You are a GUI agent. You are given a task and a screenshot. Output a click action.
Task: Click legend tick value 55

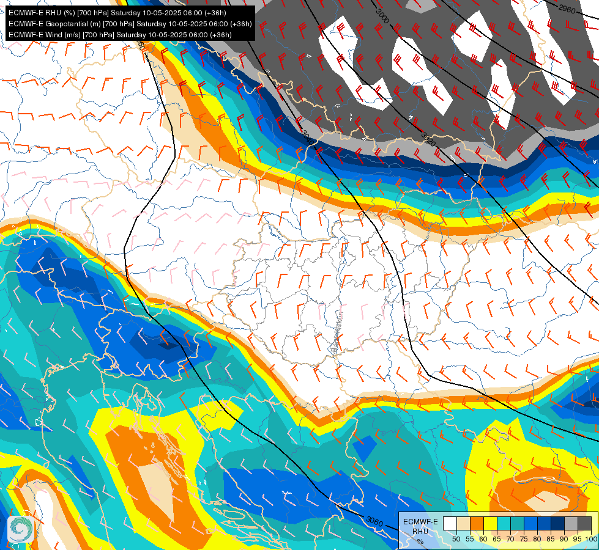tap(469, 539)
